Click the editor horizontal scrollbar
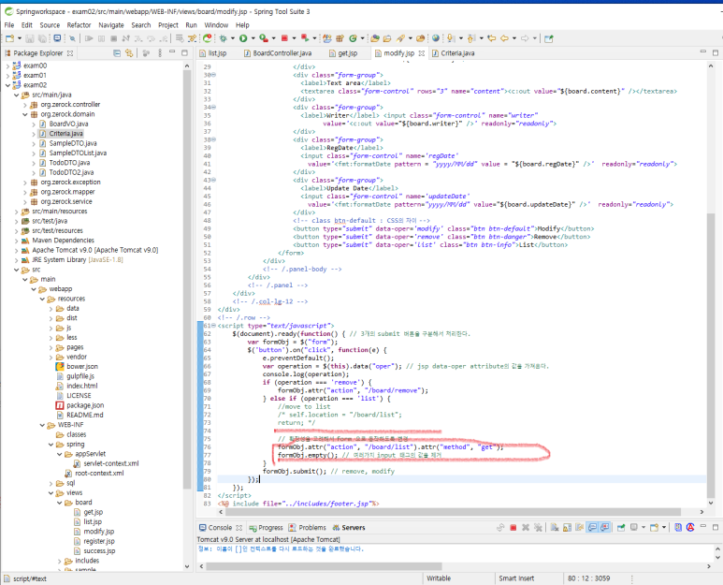The height and width of the screenshot is (585, 723). 452,512
